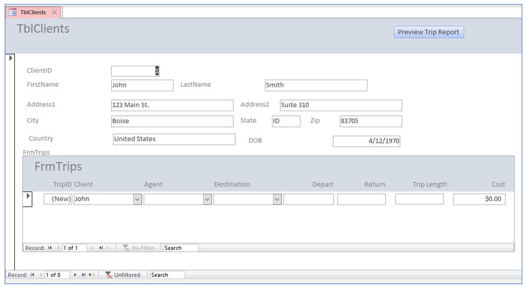
Task: Open the Agent dropdown in FrmTrips
Action: pos(207,199)
